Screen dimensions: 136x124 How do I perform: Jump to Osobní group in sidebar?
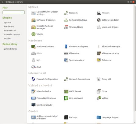[x=8, y=39]
